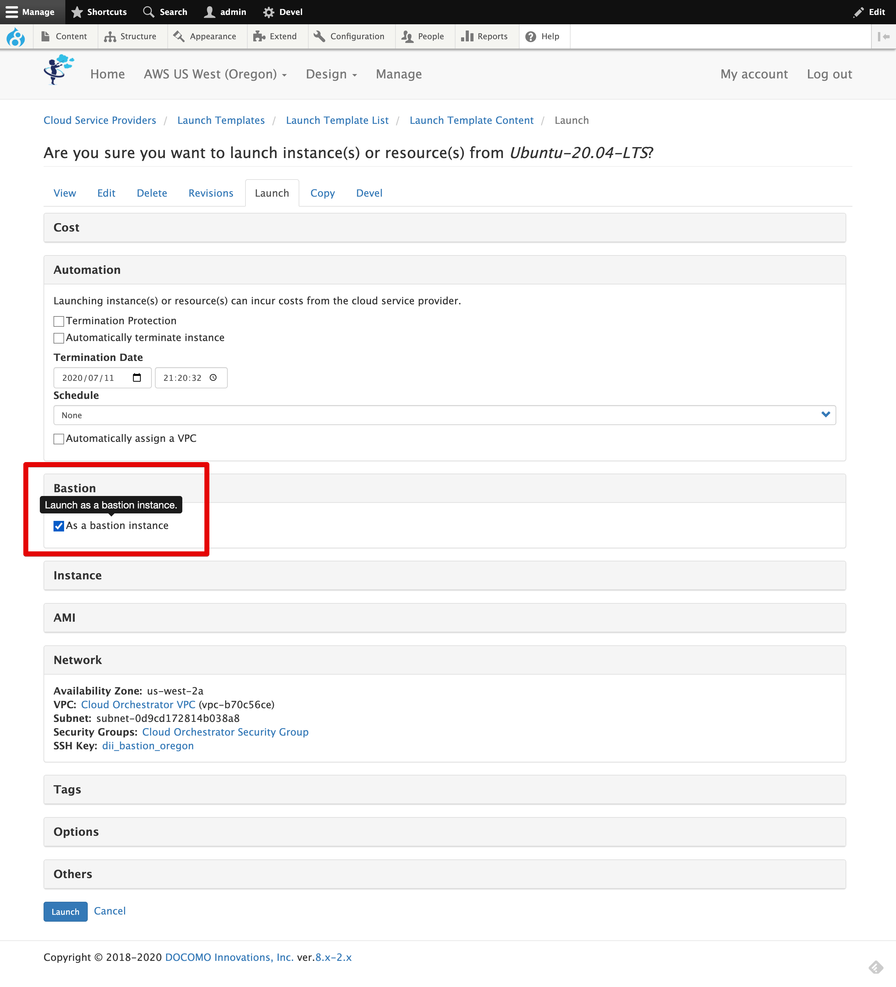
Task: Click the Cancel link
Action: 110,911
